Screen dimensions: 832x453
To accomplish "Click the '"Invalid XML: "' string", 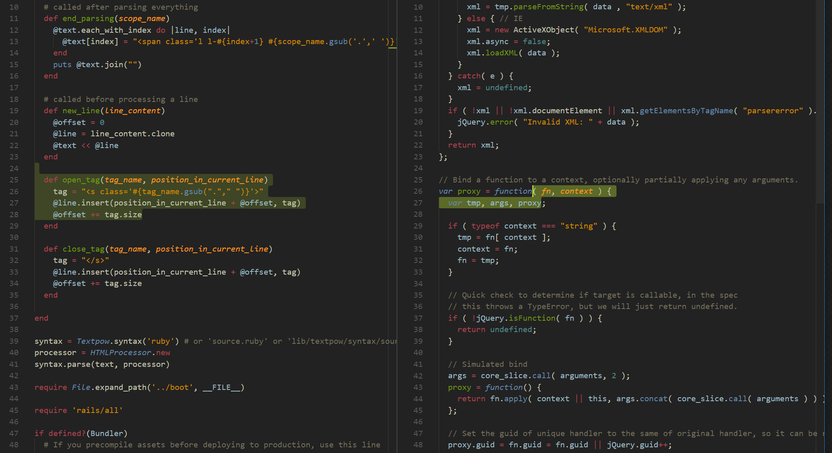I will click(x=557, y=122).
